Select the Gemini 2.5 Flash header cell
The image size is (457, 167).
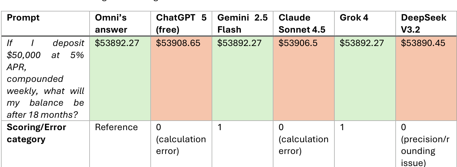[x=242, y=23]
